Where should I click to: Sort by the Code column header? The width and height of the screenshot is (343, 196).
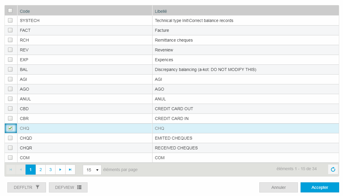[x=25, y=11]
